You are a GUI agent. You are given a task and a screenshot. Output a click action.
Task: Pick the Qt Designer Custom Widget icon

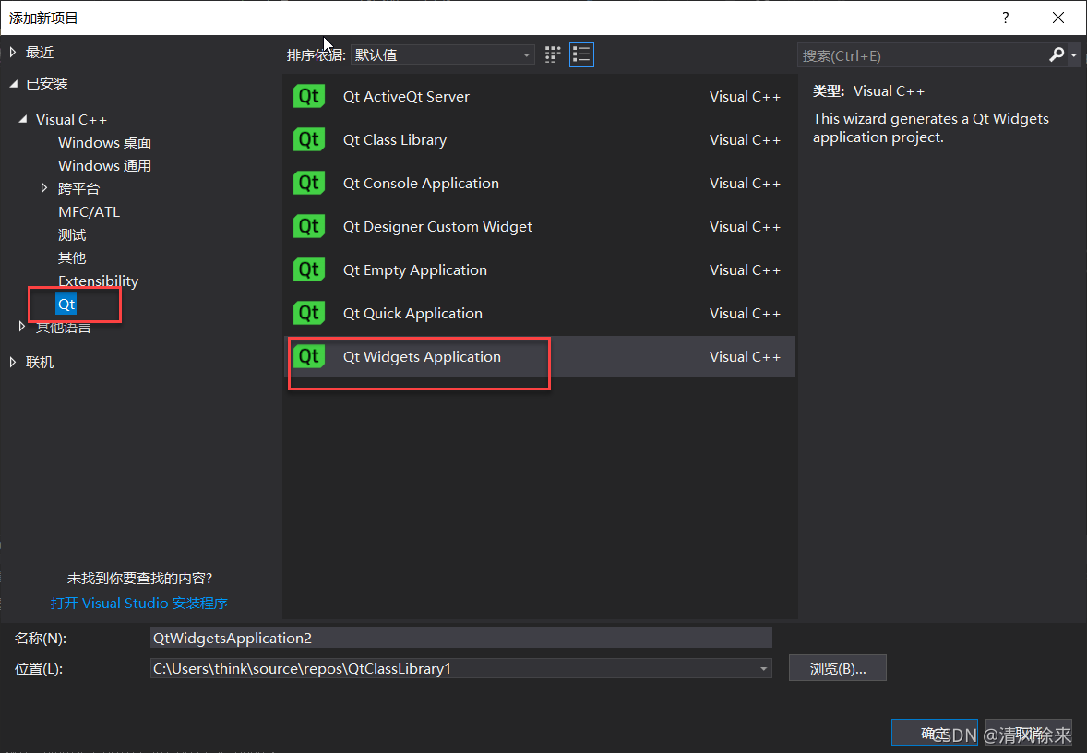click(309, 226)
